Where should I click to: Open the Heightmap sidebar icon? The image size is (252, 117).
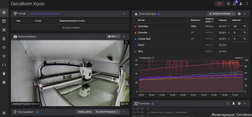(4, 30)
